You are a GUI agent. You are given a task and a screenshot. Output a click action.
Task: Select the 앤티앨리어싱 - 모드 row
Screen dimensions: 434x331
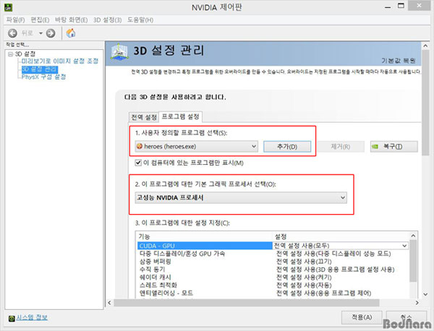coord(166,293)
